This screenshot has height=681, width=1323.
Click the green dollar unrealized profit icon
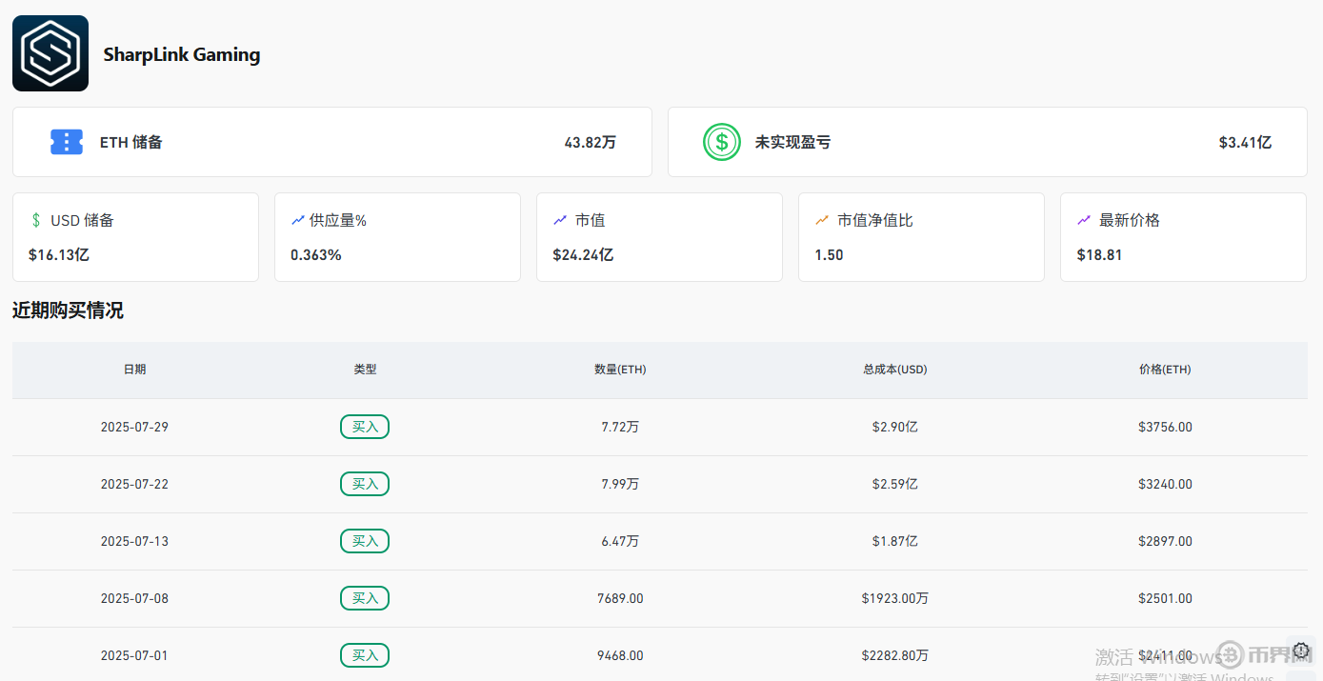coord(721,142)
